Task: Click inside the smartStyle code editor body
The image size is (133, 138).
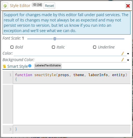Action: click(72, 104)
